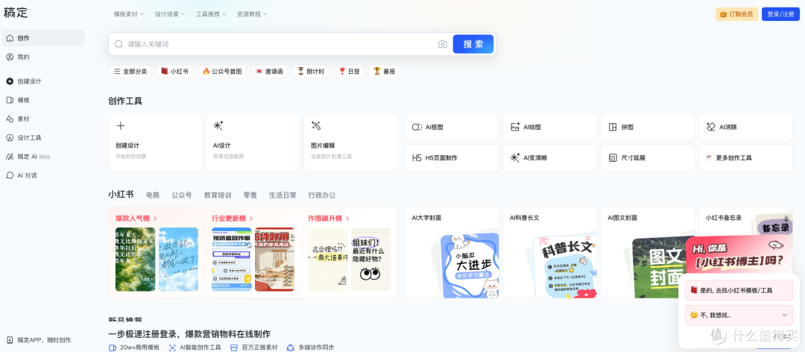Switch to the 公众号 tab
Viewport: 805px width, 352px height.
182,195
